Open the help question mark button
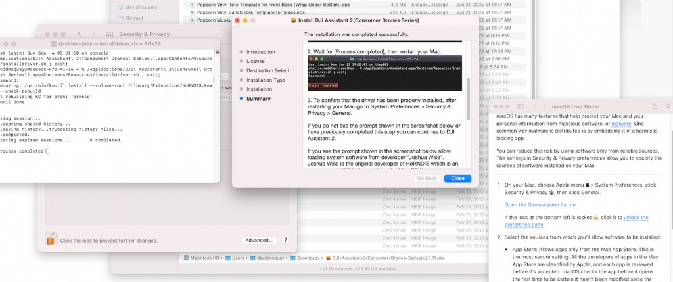 tap(285, 241)
